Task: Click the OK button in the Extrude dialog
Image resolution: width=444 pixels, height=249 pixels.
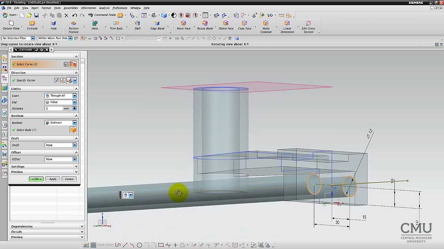Action: [x=36, y=179]
